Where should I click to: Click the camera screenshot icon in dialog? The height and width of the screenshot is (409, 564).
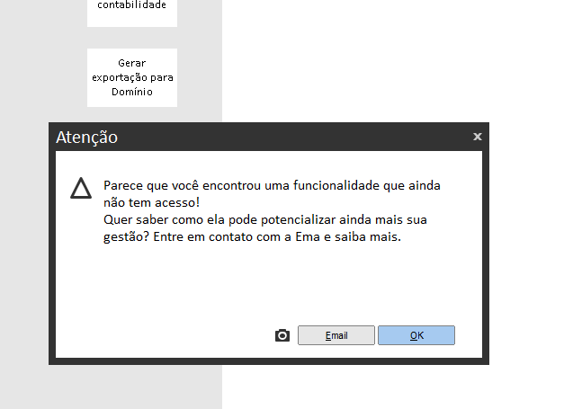click(282, 335)
